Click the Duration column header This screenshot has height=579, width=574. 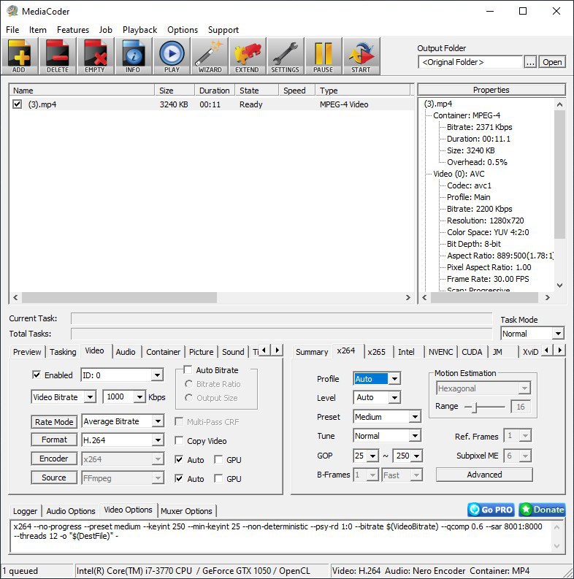[x=215, y=91]
